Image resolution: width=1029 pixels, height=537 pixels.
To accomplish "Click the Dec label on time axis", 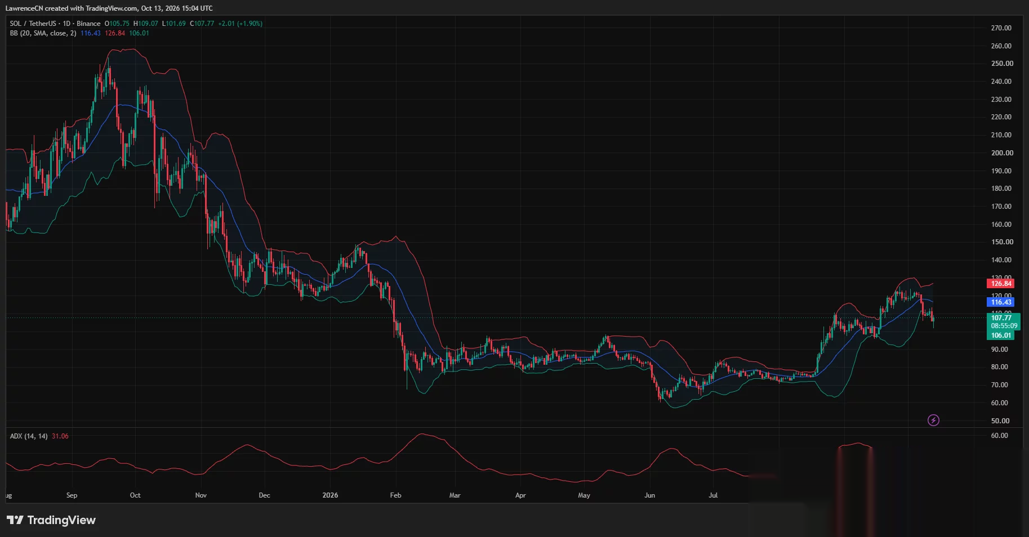I will [x=264, y=495].
